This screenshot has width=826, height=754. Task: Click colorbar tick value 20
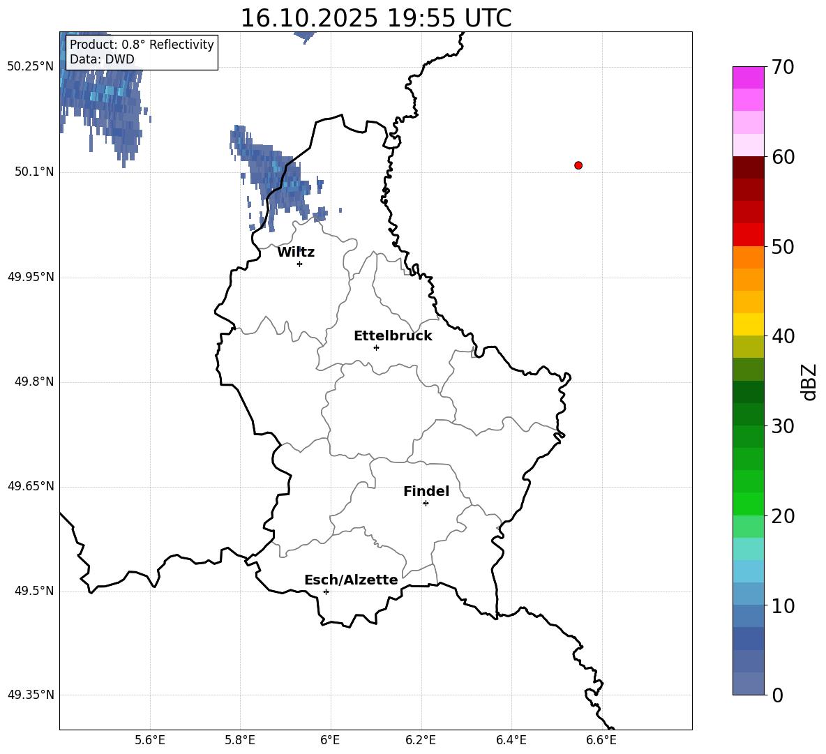click(x=783, y=516)
